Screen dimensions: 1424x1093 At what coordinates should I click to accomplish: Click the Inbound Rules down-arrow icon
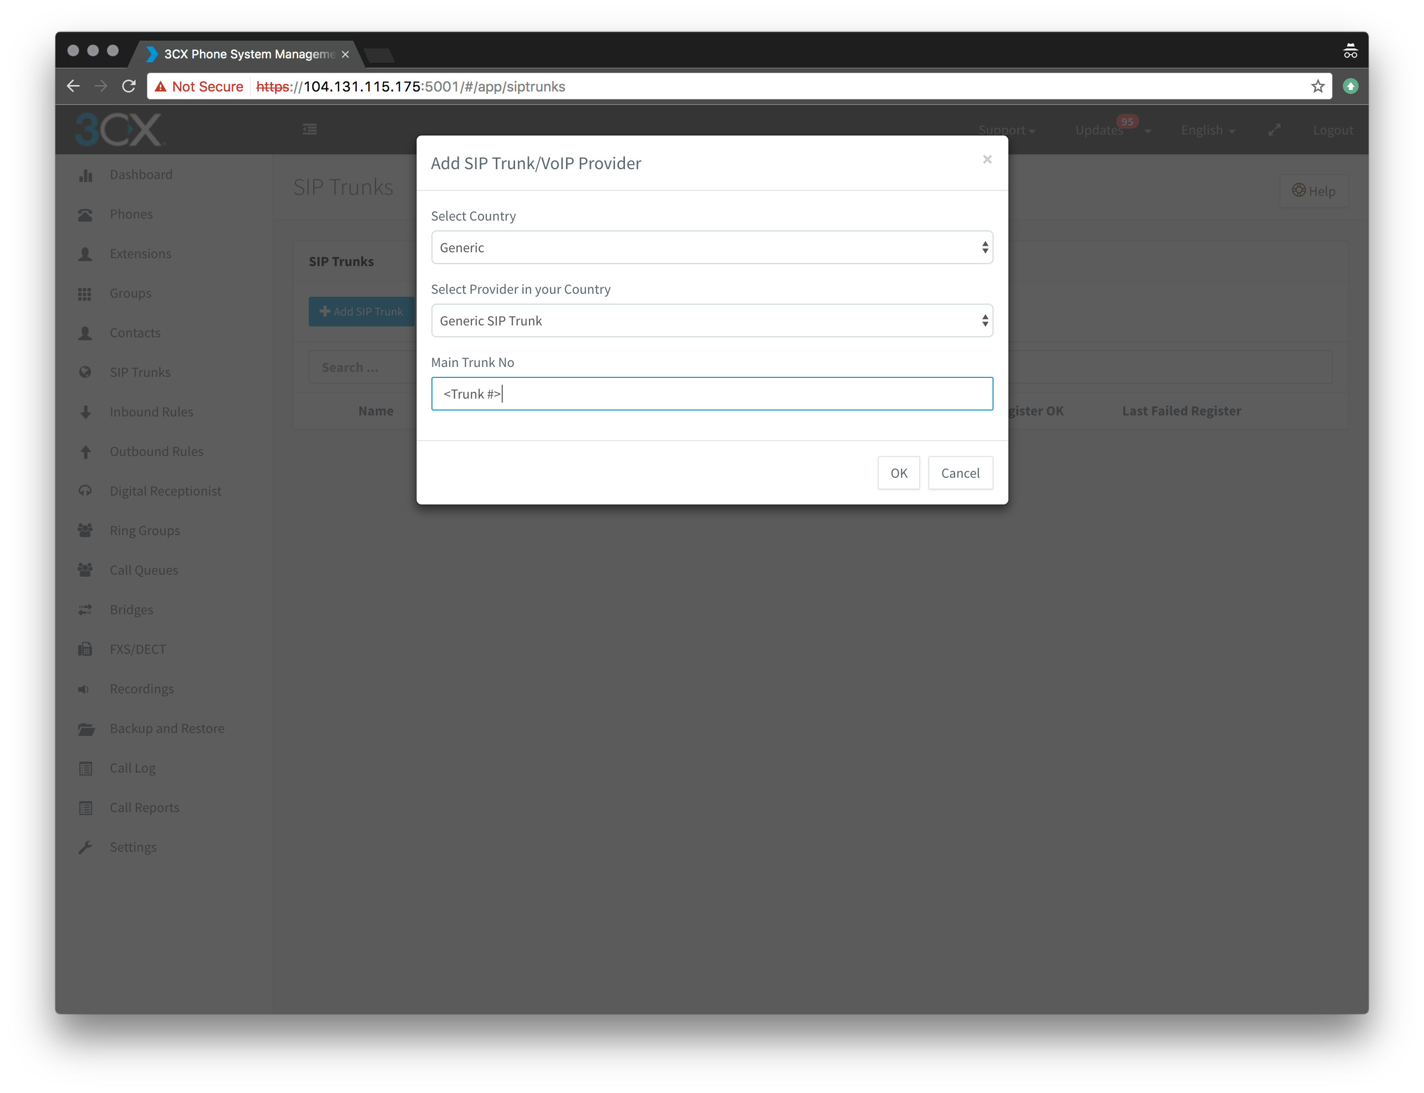(x=85, y=412)
